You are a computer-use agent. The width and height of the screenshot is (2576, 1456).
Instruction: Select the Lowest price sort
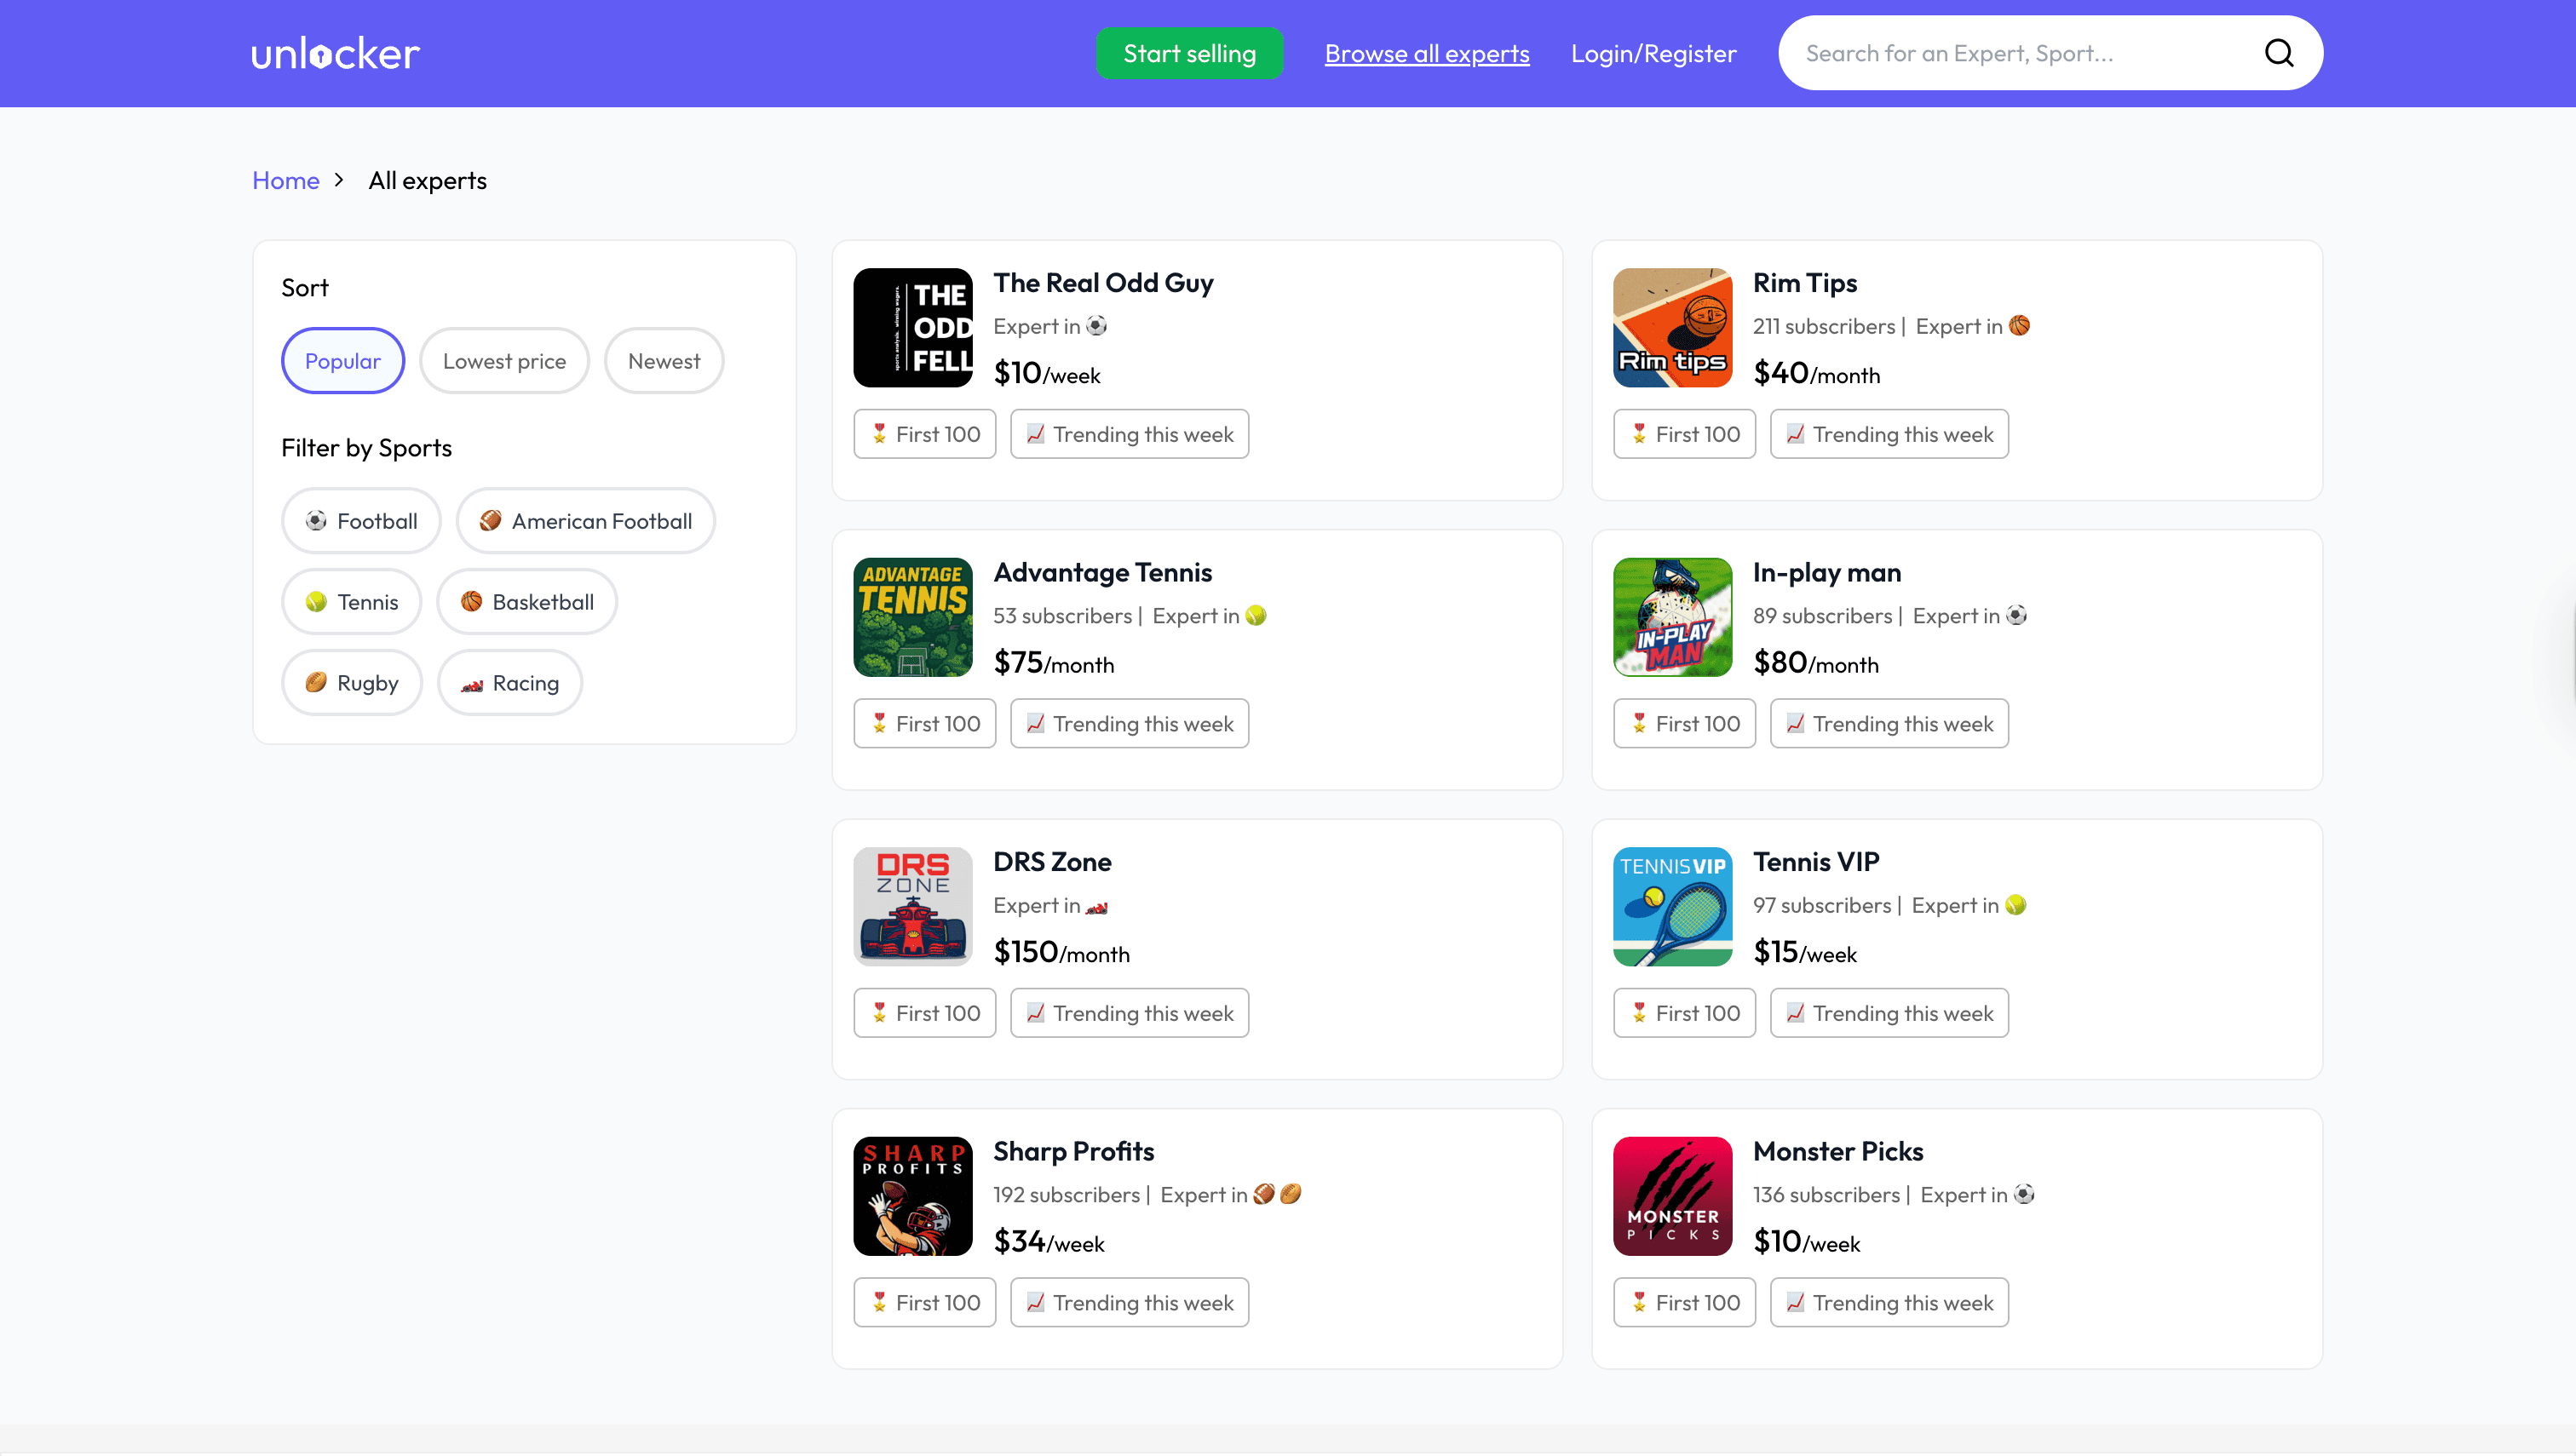coord(504,360)
